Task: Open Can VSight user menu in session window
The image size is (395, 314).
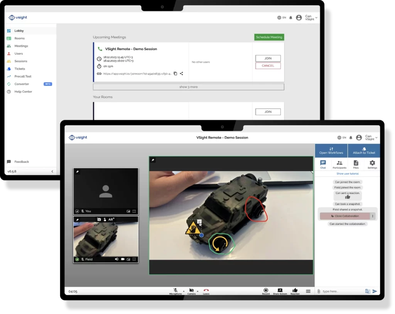Action: [366, 138]
